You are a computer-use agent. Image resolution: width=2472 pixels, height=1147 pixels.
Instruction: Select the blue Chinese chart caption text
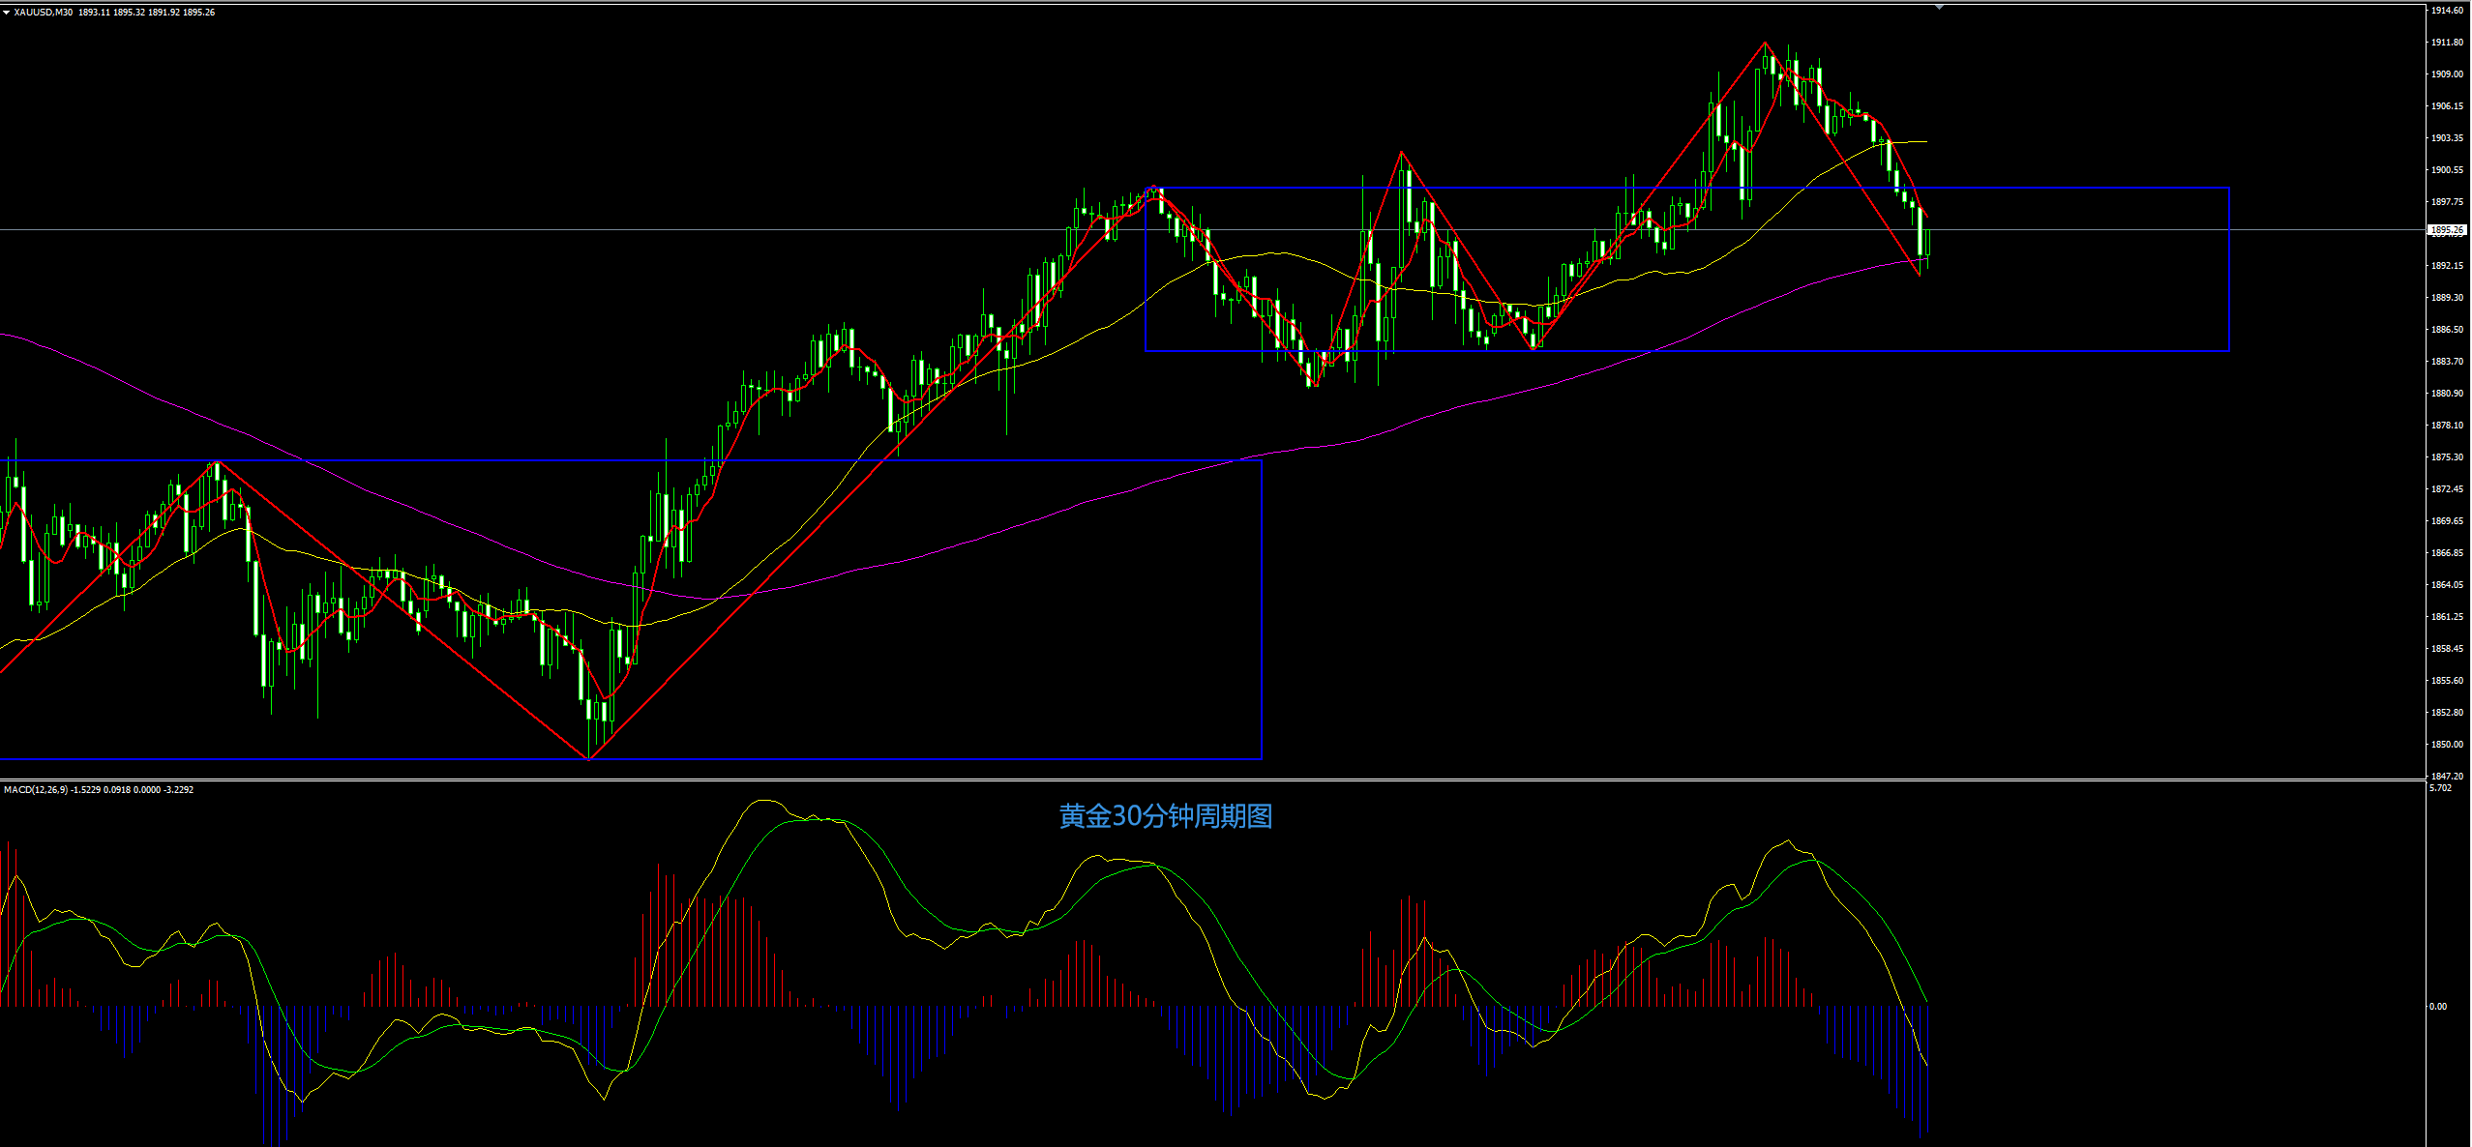tap(1165, 816)
